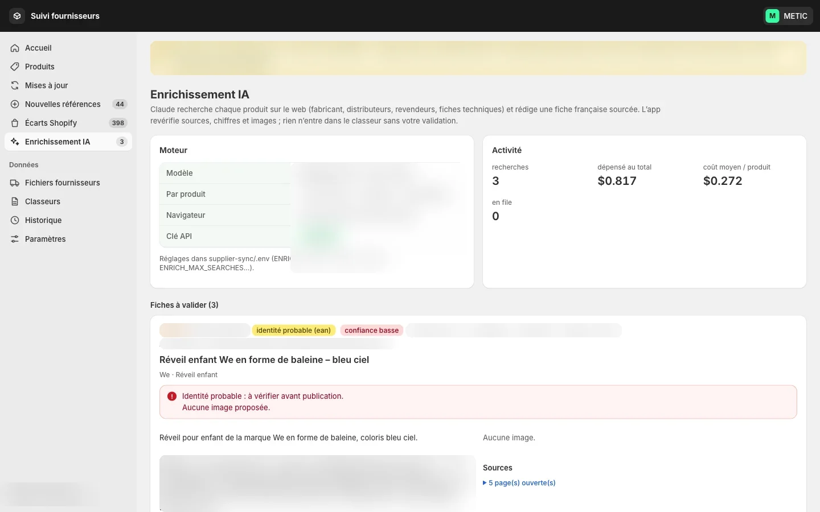Image resolution: width=820 pixels, height=512 pixels.
Task: Click the $0.817 dépensé au total value
Action: coord(617,181)
